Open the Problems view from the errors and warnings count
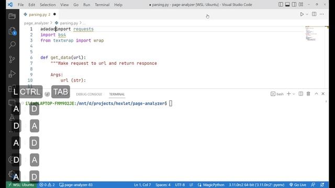 point(47,185)
